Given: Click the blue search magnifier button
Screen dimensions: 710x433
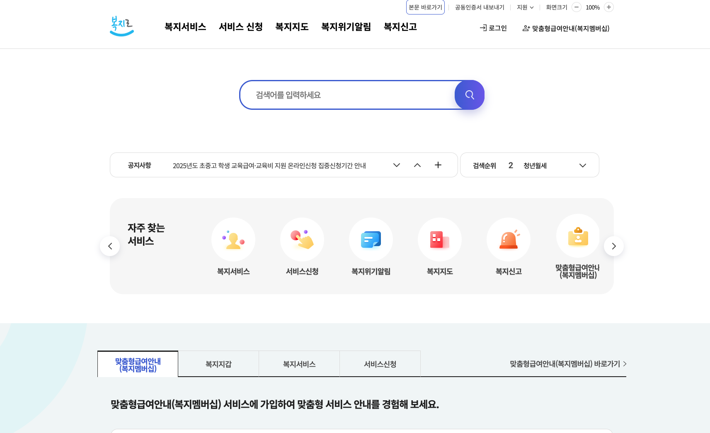Looking at the screenshot, I should 469,95.
